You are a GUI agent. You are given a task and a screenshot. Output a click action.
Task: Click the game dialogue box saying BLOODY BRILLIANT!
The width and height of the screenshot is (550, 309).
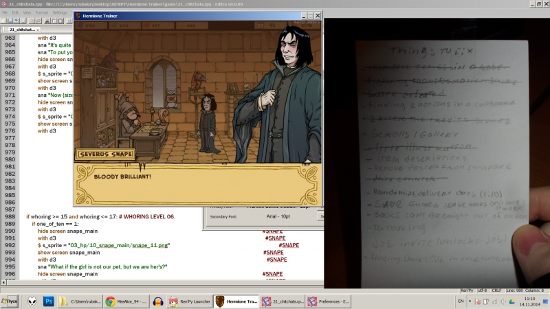197,184
